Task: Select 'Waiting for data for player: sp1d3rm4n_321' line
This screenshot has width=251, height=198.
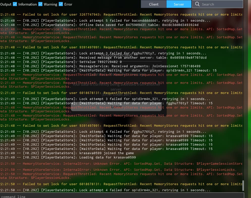Action: click(x=108, y=71)
